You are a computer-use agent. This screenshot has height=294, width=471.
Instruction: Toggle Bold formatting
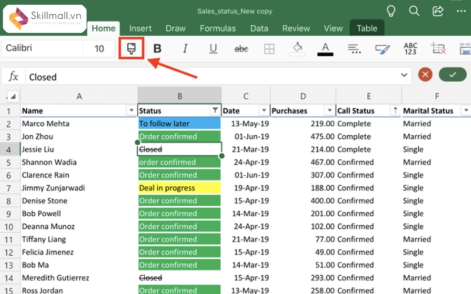(x=157, y=48)
